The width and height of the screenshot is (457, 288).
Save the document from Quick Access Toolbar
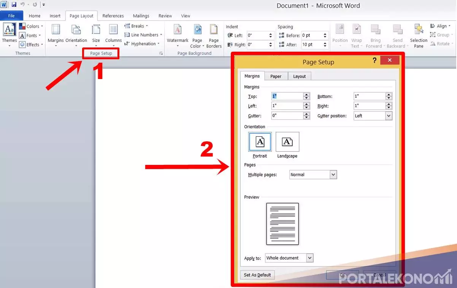tap(14, 5)
